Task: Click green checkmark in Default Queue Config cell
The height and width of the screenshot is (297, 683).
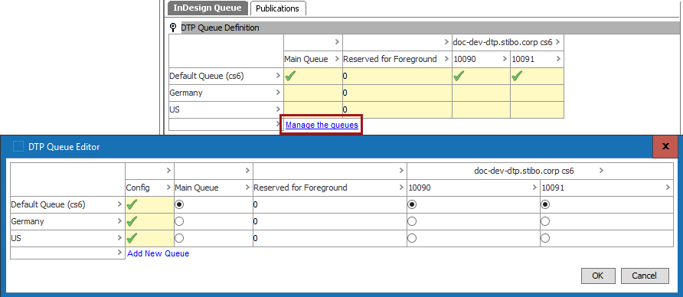Action: 132,205
